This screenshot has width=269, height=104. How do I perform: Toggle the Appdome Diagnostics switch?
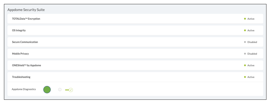tap(69, 90)
